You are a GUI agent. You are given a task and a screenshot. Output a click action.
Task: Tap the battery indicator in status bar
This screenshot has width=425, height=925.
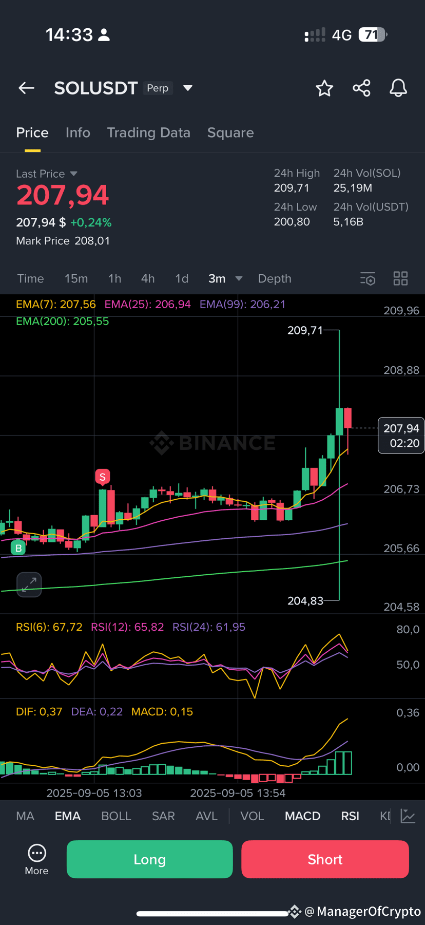click(x=373, y=35)
